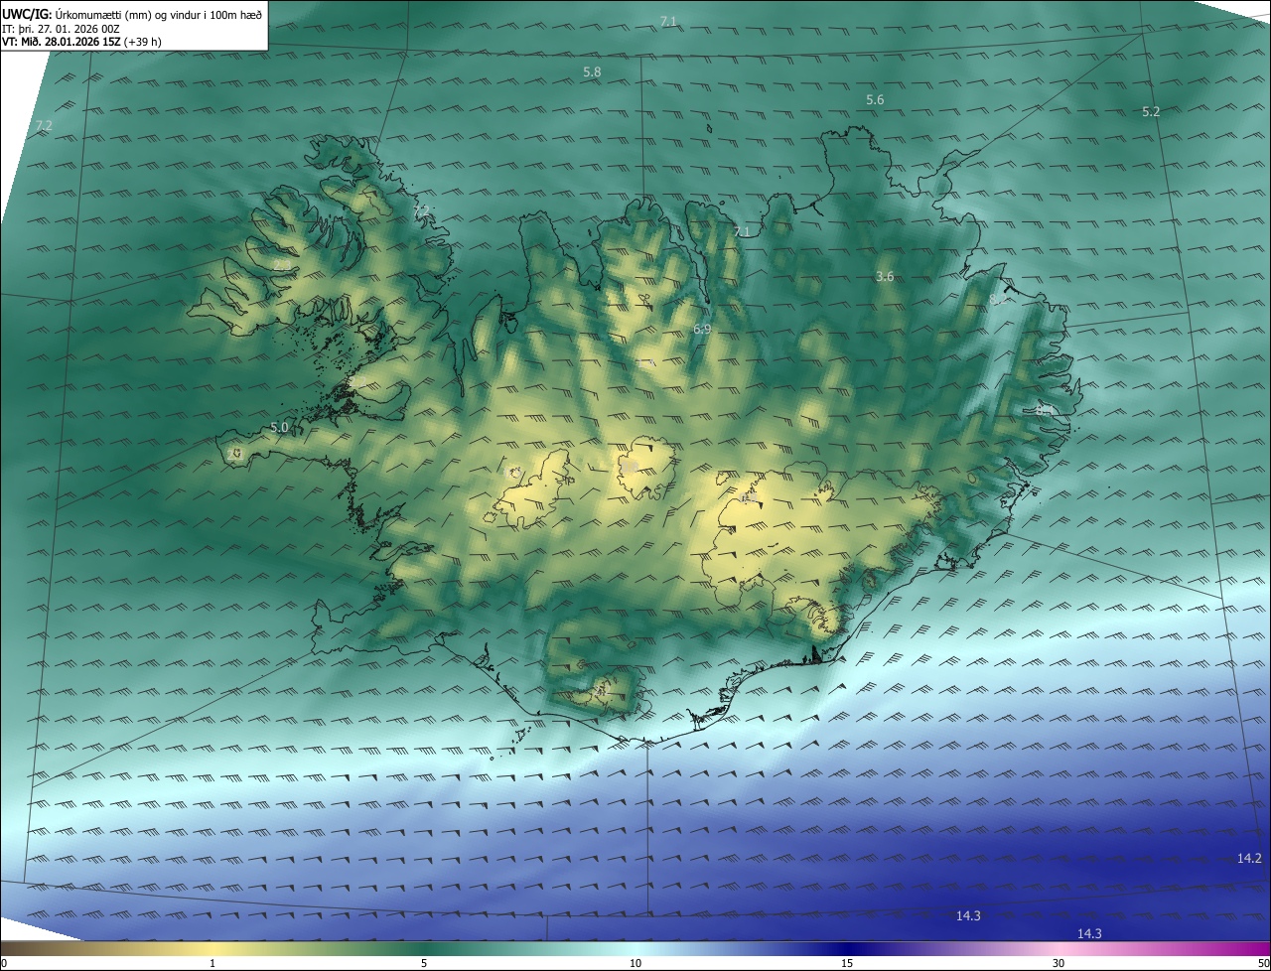Select the 6.9 value label over Iceland
This screenshot has height=971, width=1271.
point(702,329)
